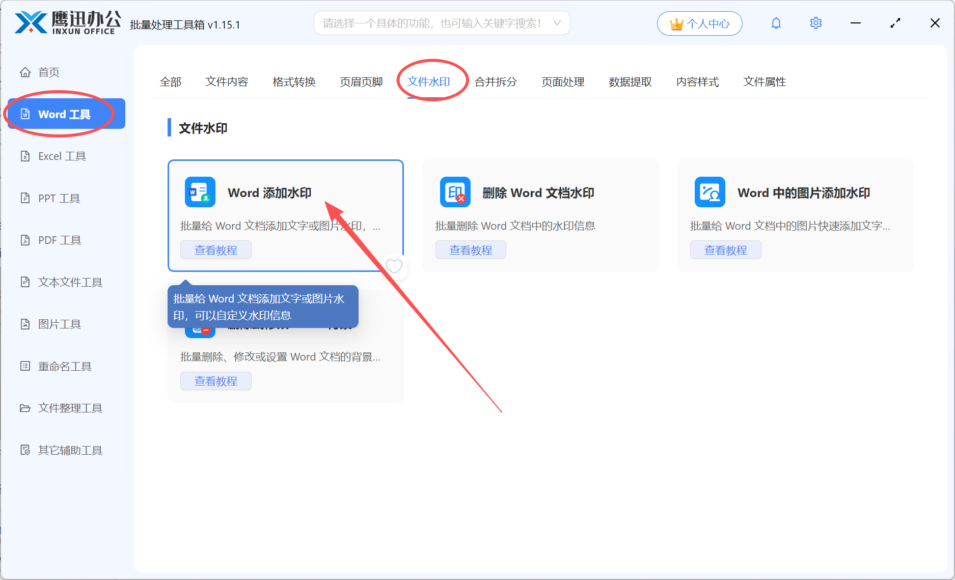
Task: Click the home icon beside 首页
Action: [25, 72]
